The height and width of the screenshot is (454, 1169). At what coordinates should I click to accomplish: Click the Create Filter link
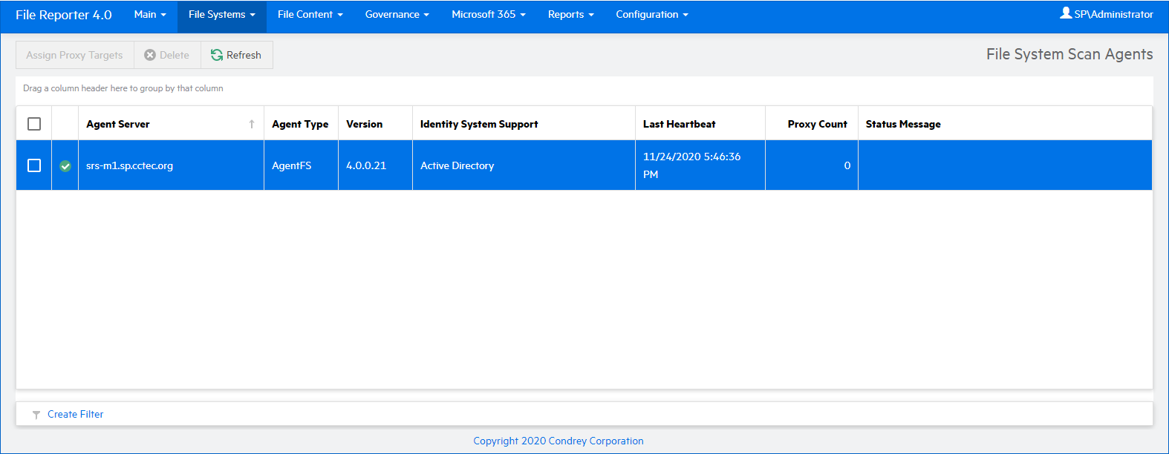click(x=76, y=415)
